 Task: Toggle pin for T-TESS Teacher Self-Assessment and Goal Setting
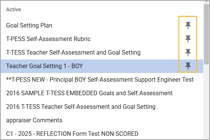pyautogui.click(x=188, y=52)
